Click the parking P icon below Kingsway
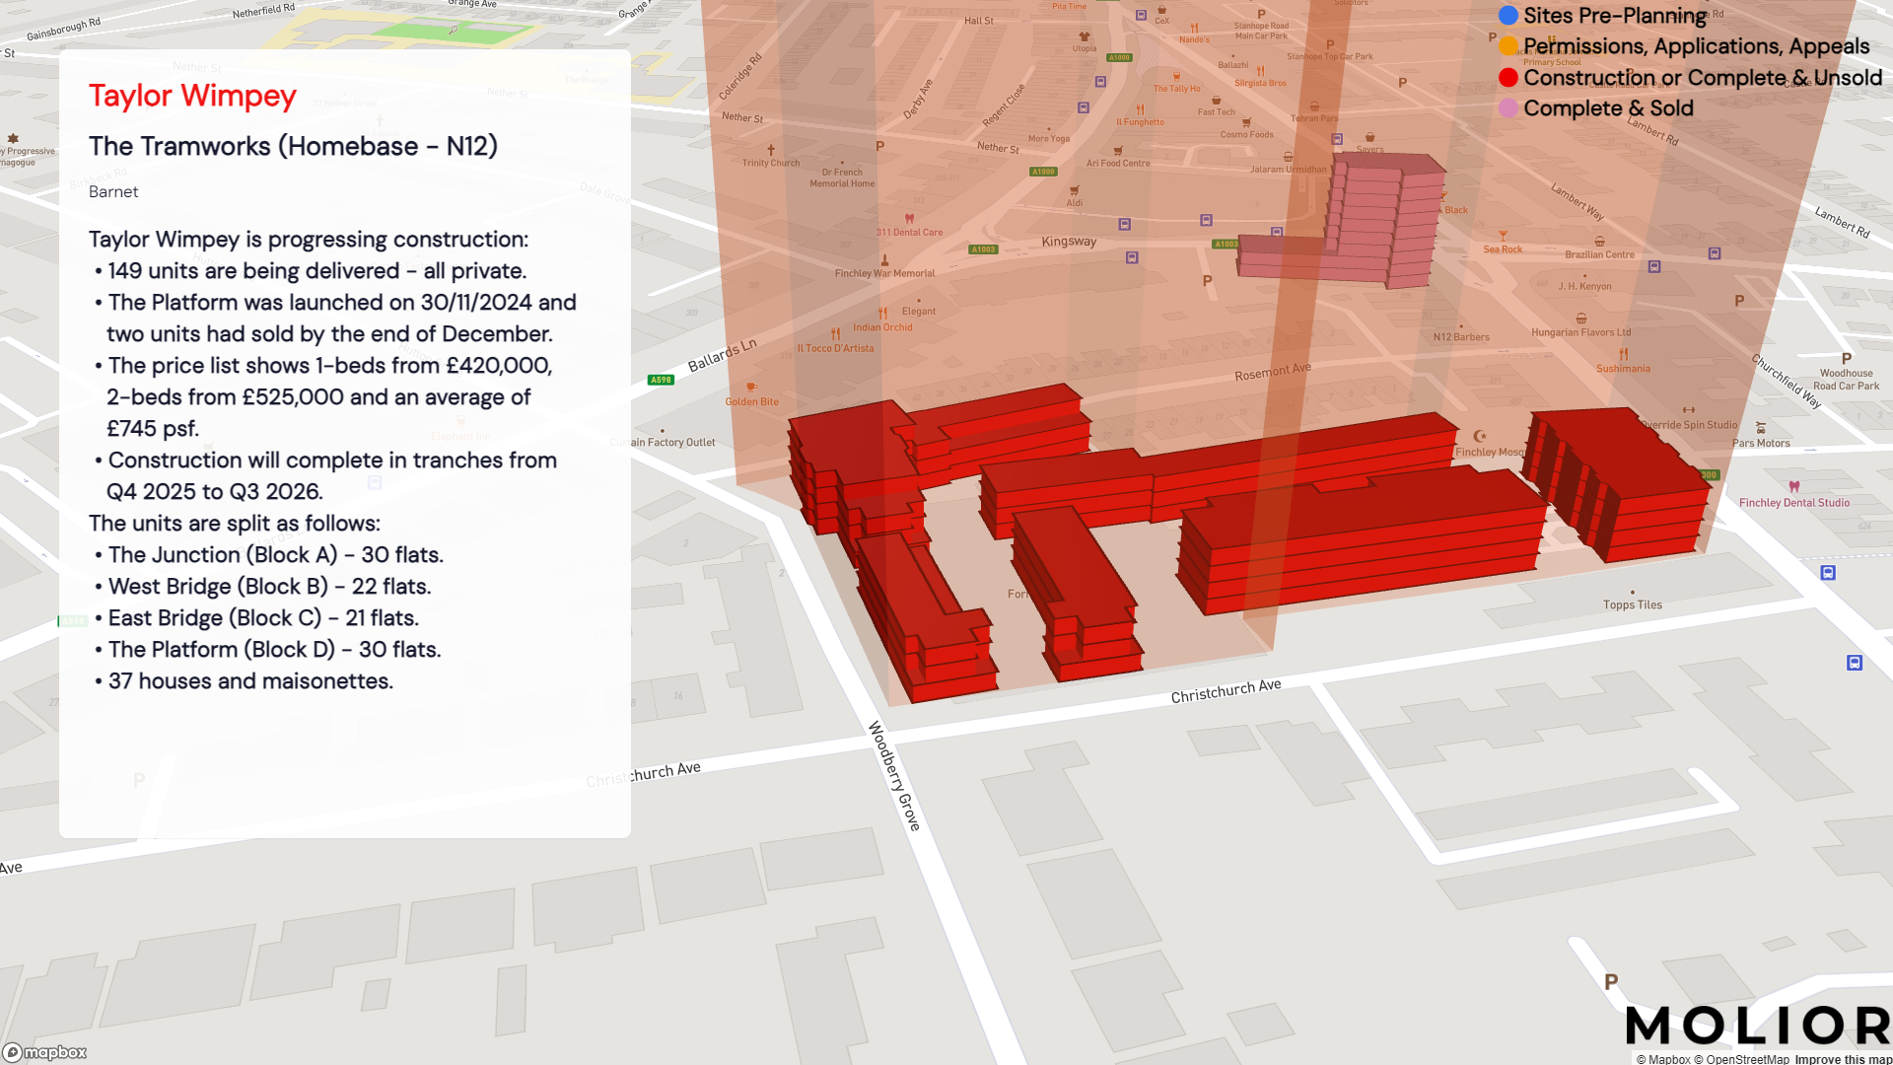Image resolution: width=1893 pixels, height=1065 pixels. click(1208, 281)
